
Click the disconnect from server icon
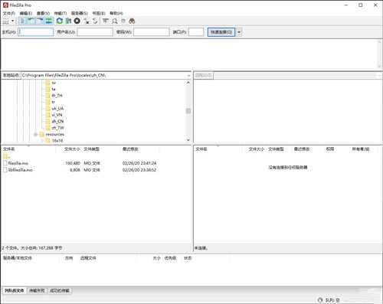(x=87, y=21)
